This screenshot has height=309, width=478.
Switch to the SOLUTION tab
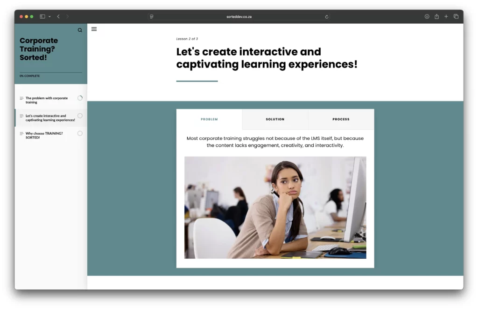275,119
